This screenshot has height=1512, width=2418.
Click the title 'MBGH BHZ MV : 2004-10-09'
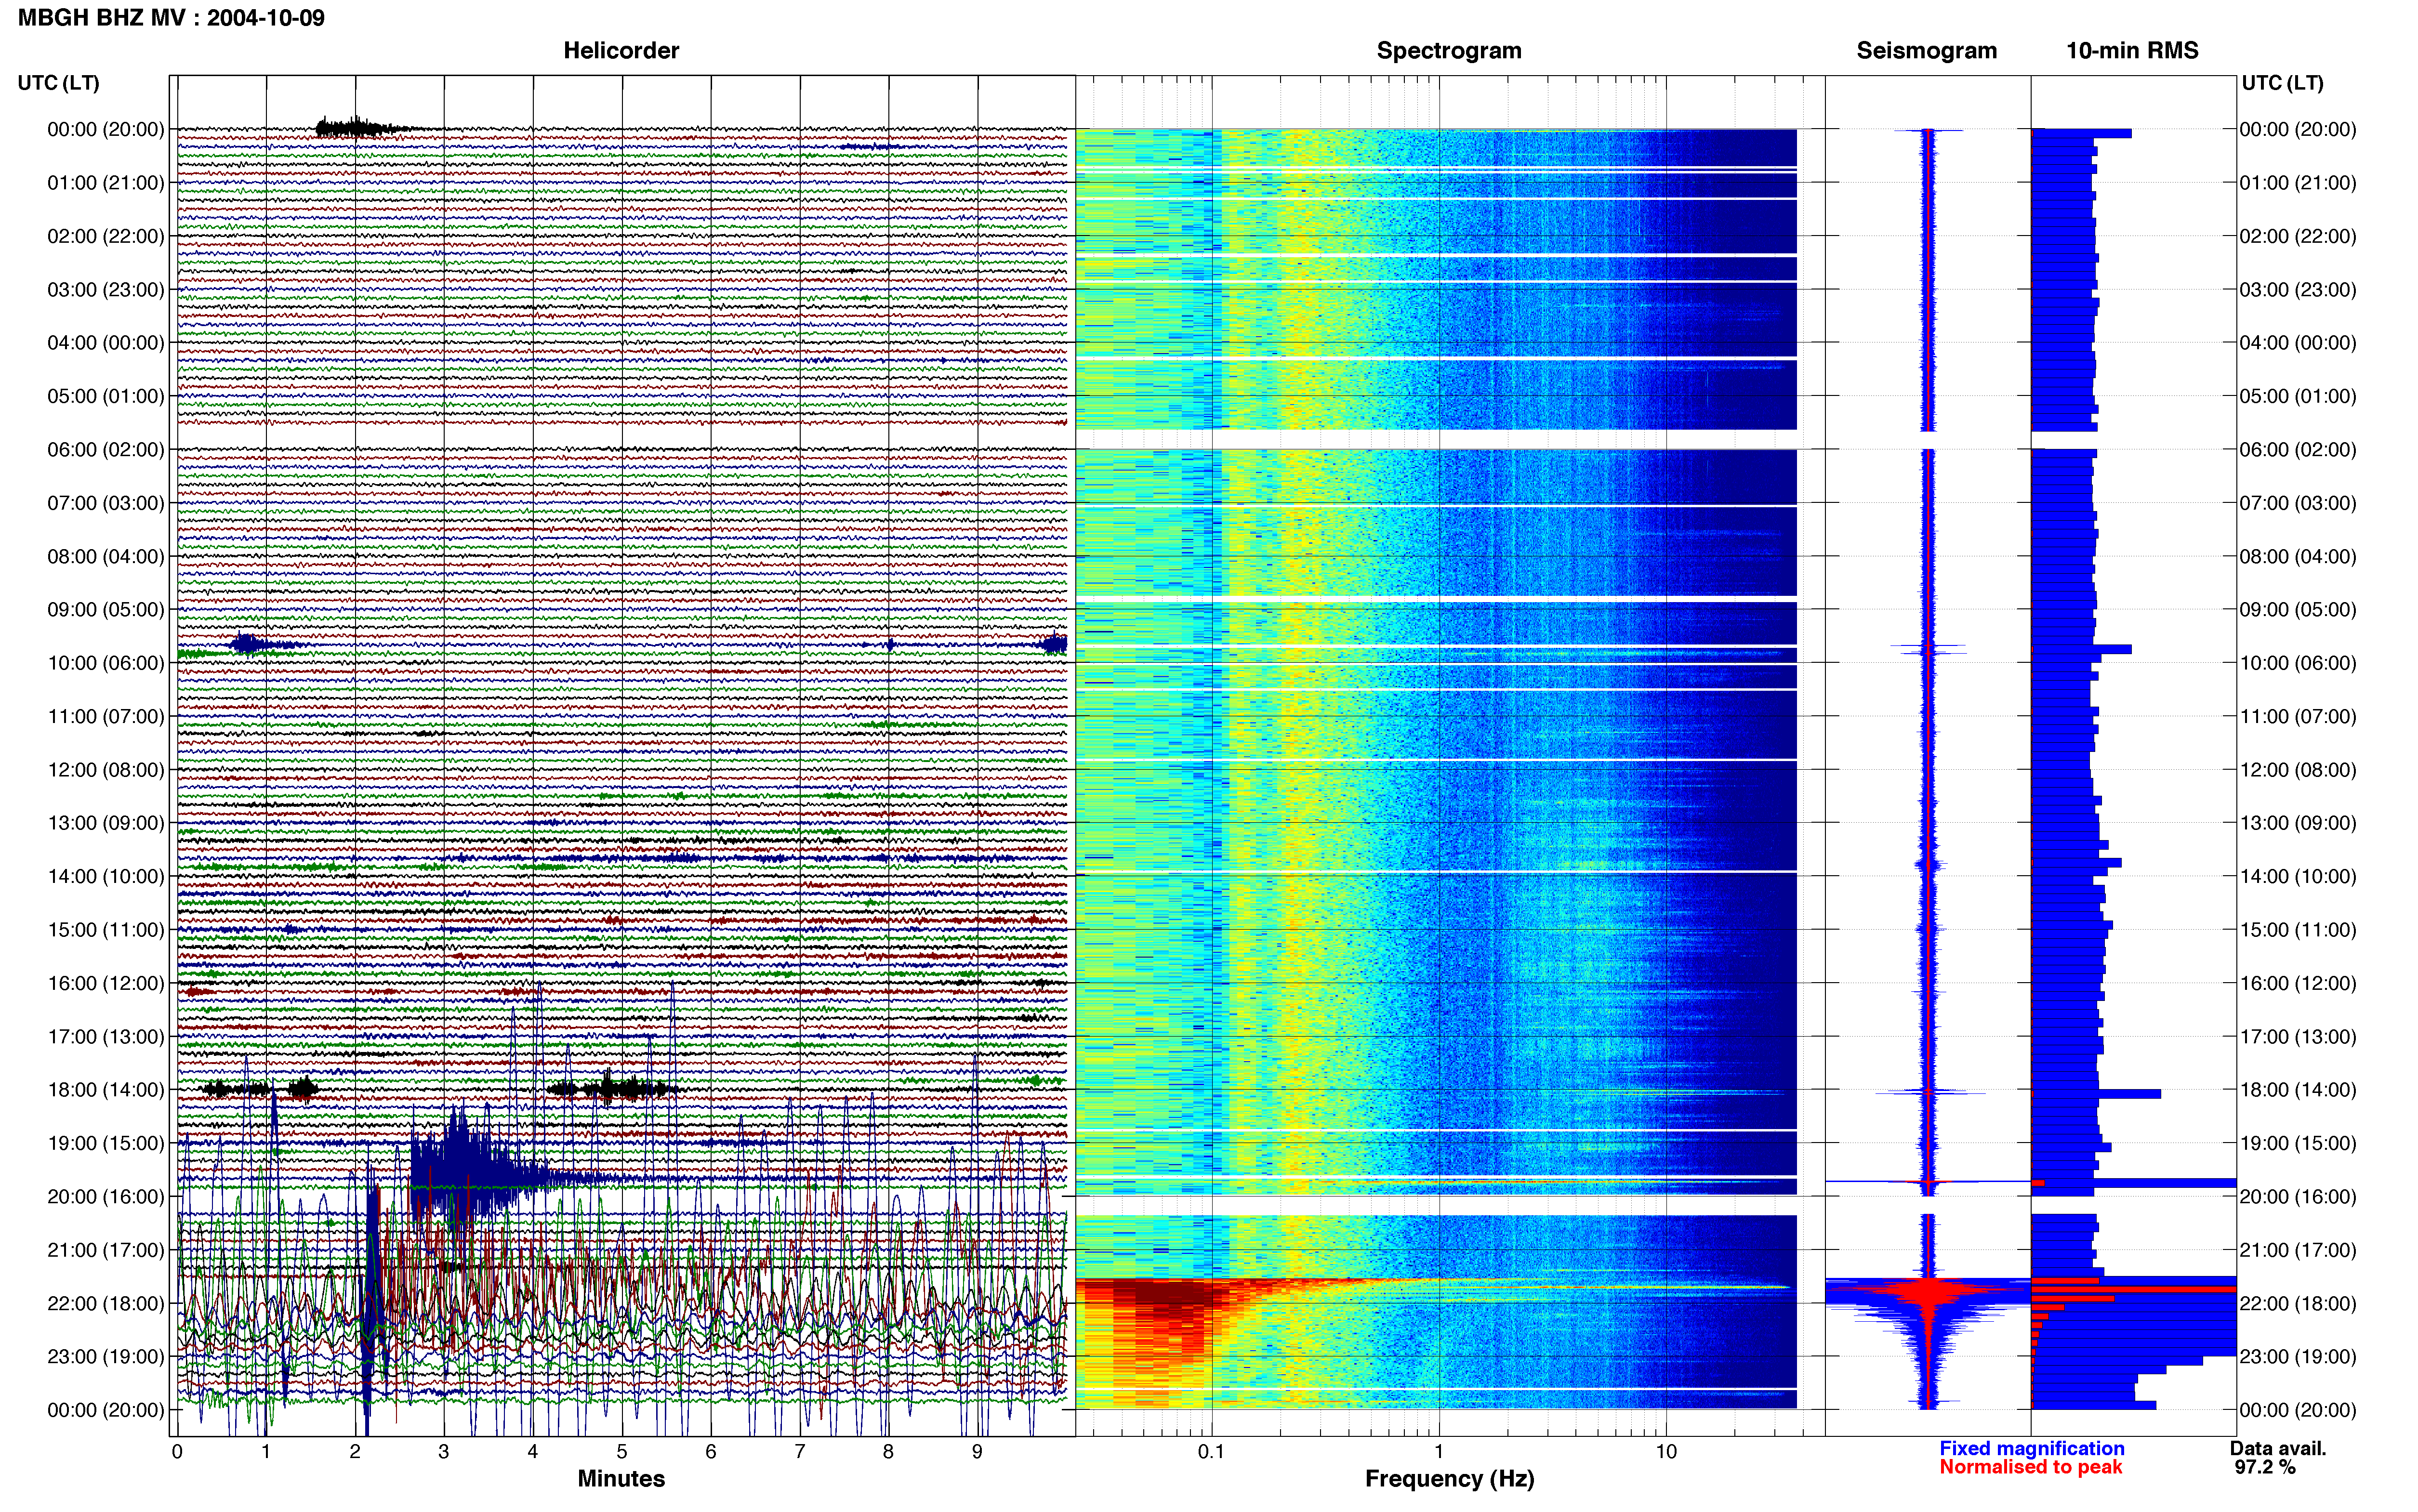[171, 18]
